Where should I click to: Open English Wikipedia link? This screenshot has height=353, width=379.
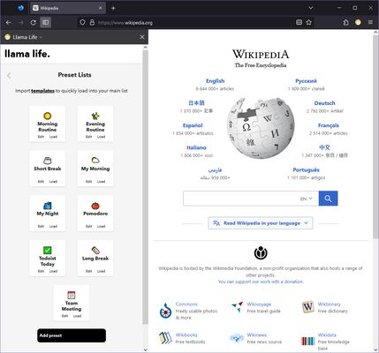click(215, 81)
